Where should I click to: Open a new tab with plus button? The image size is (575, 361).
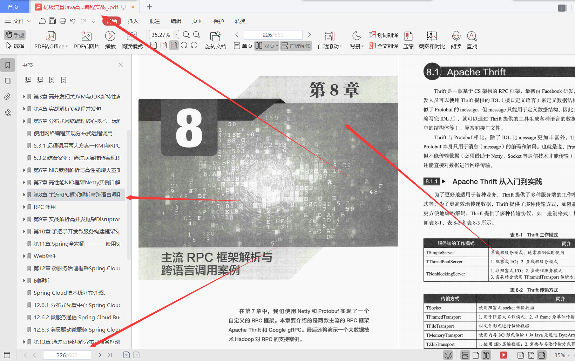[149, 7]
